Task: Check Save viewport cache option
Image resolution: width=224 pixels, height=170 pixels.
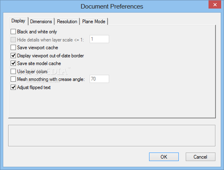Action: (x=13, y=47)
